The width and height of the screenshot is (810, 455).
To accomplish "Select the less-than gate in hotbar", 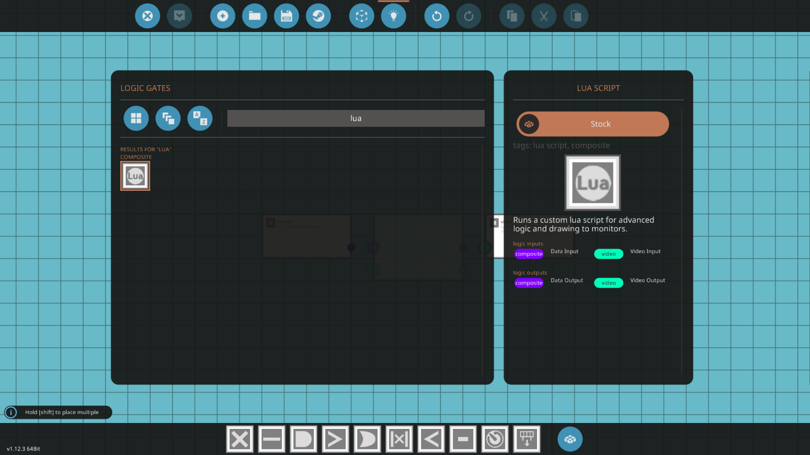I will point(431,439).
